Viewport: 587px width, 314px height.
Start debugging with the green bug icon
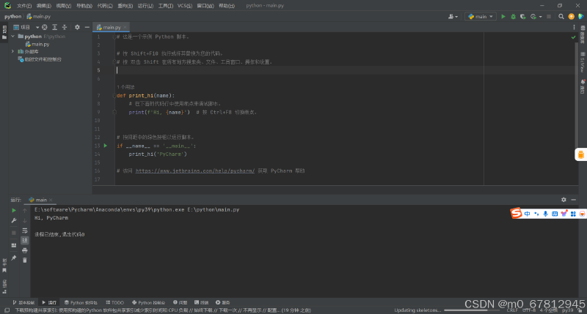click(513, 16)
